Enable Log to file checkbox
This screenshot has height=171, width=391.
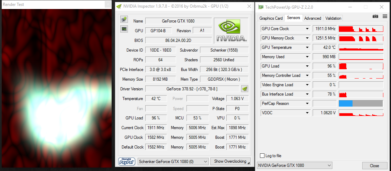pos(262,155)
